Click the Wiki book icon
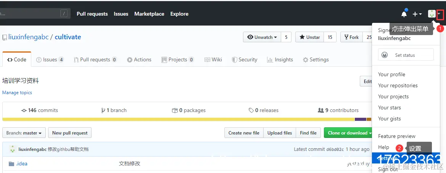 207,60
